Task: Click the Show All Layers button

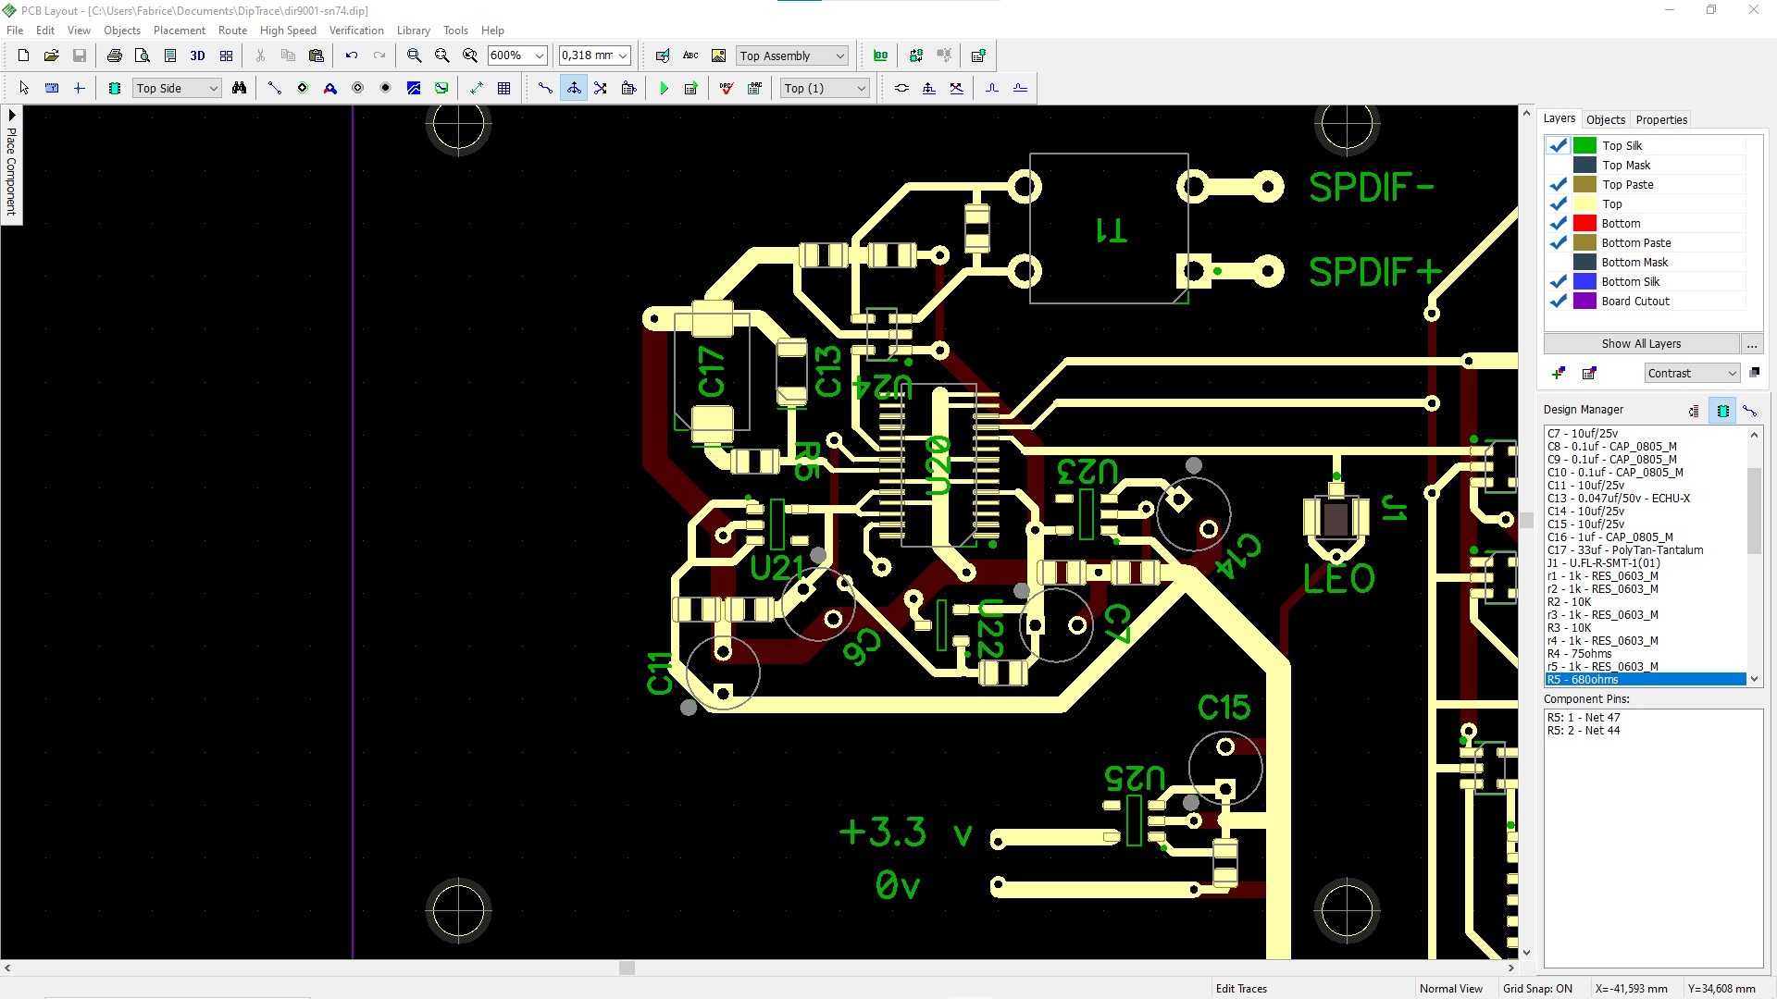Action: (1641, 343)
